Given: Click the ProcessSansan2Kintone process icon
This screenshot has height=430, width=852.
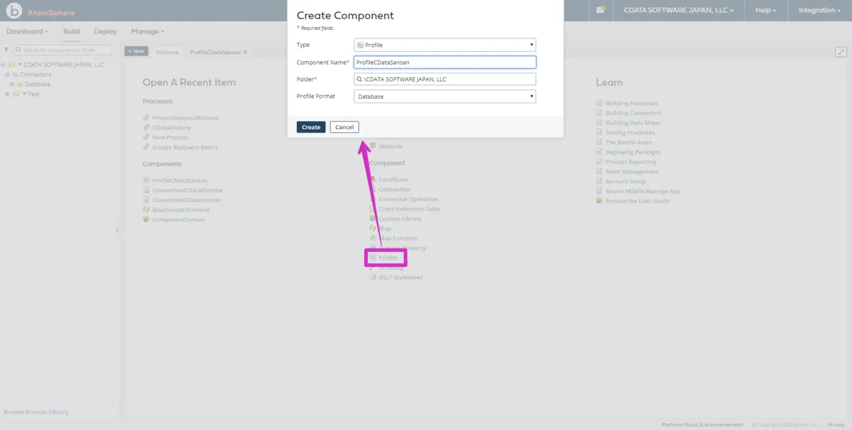Looking at the screenshot, I should coord(146,118).
